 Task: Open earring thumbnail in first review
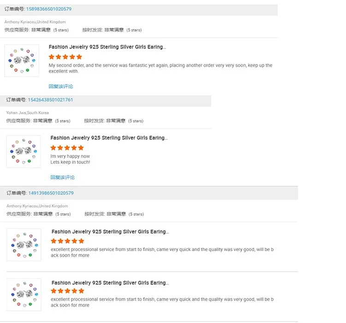pos(22,61)
